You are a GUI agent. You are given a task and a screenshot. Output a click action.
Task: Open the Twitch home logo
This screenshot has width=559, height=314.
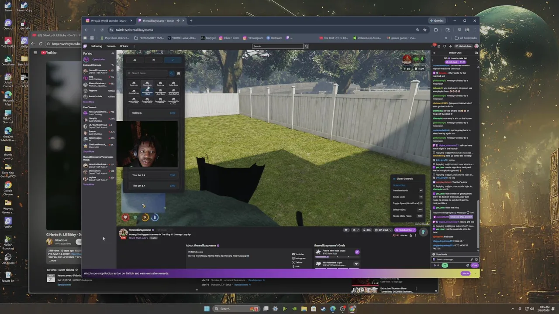point(85,46)
